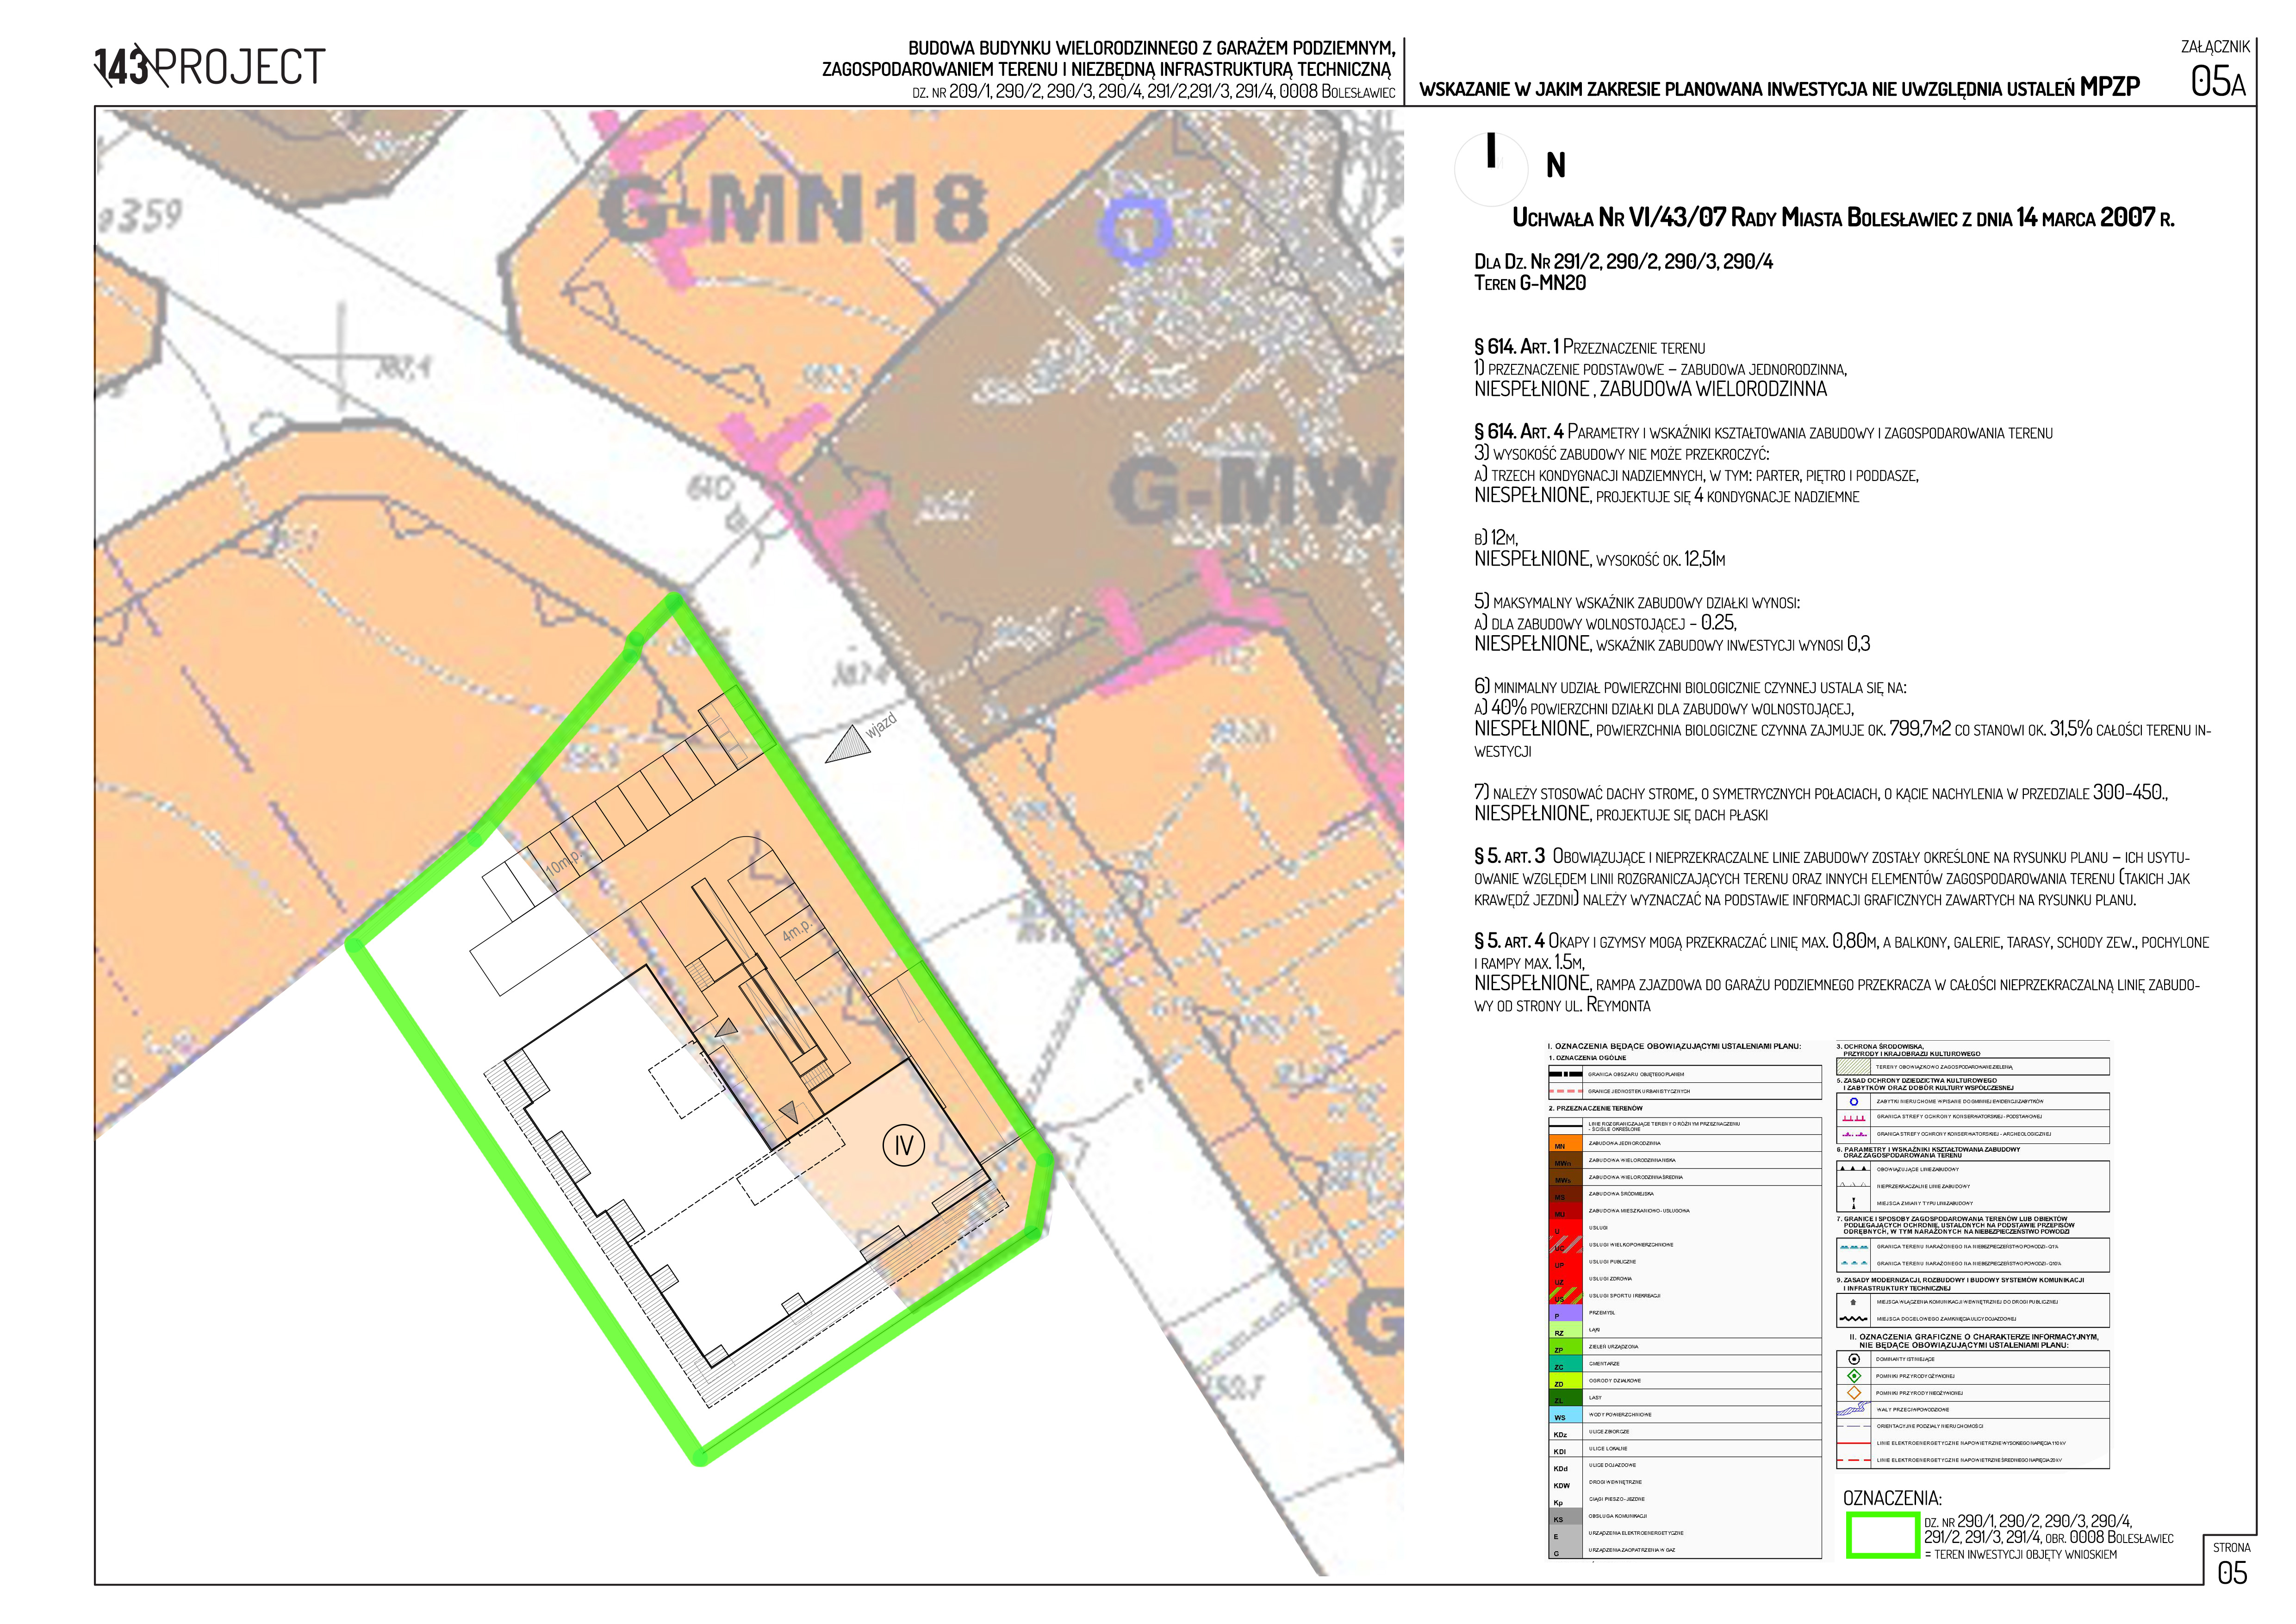The image size is (2296, 1624).
Task: Select the teal ZC cmentarze swatch
Action: tap(1566, 1364)
